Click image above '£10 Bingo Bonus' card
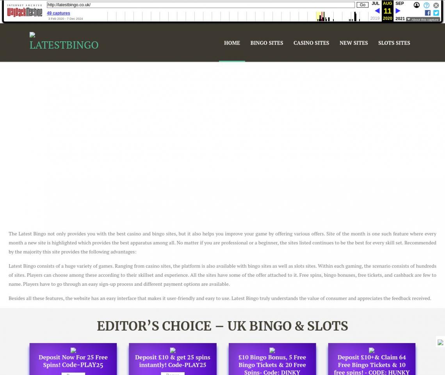This screenshot has width=445, height=375. pyautogui.click(x=272, y=350)
